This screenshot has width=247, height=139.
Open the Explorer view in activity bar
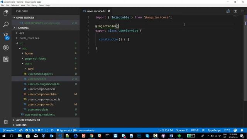6,13
